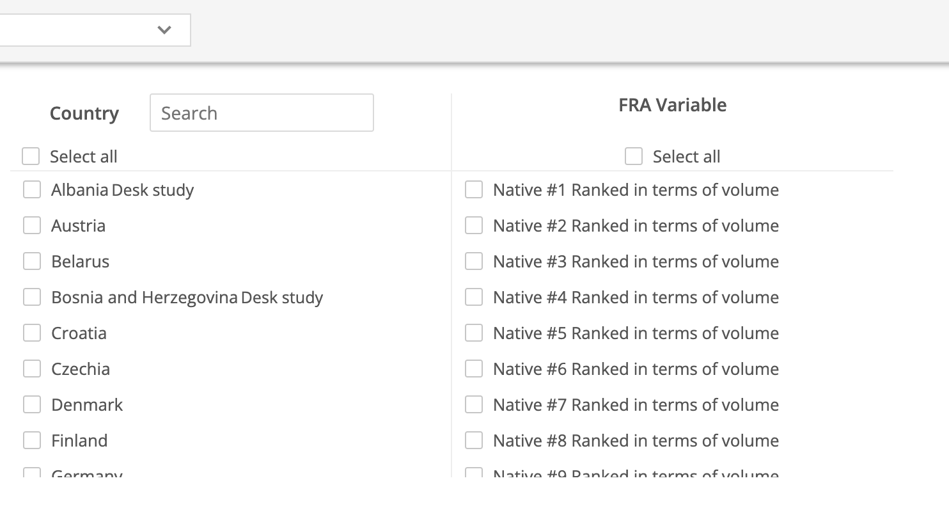Check Native #7 Ranked in terms of volume
Screen dimensions: 949x508
[x=473, y=404]
